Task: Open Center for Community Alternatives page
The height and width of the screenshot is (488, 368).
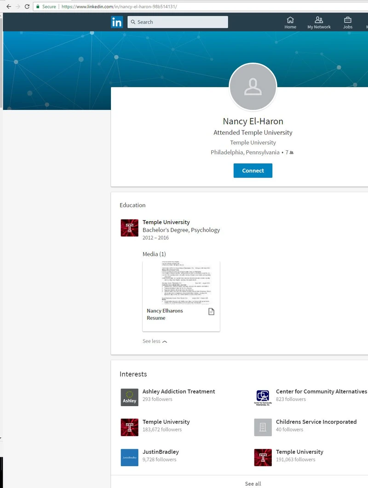Action: click(321, 391)
